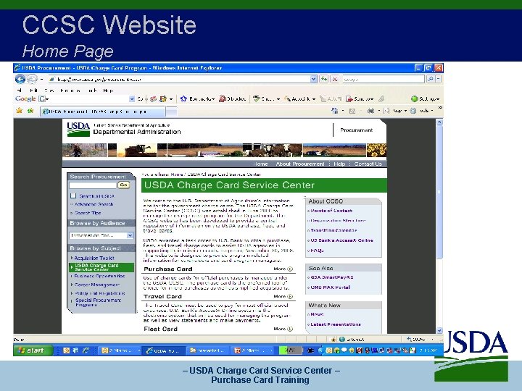Open a new blank tab
The image size is (522, 391).
click(x=171, y=112)
